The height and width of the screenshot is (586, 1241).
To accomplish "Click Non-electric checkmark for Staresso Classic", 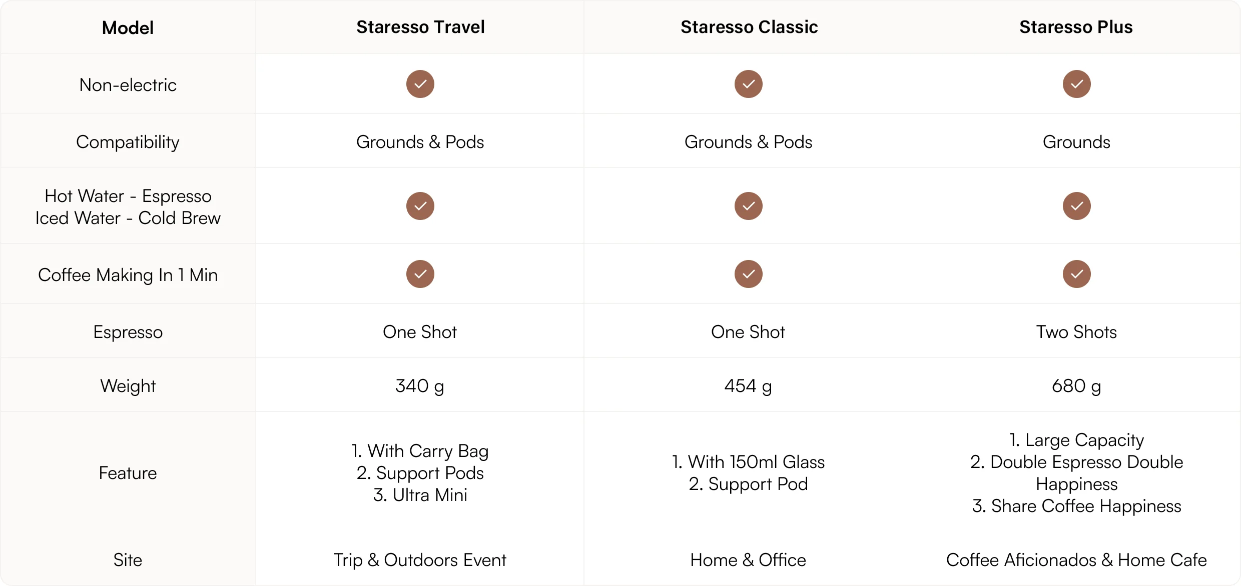I will pyautogui.click(x=748, y=84).
